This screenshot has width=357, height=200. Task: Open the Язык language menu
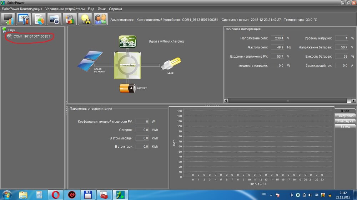click(101, 9)
